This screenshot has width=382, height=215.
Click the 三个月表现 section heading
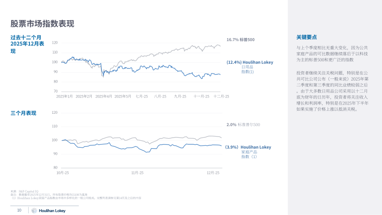(x=23, y=113)
